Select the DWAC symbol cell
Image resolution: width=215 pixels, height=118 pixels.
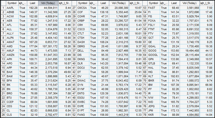tap(83, 81)
